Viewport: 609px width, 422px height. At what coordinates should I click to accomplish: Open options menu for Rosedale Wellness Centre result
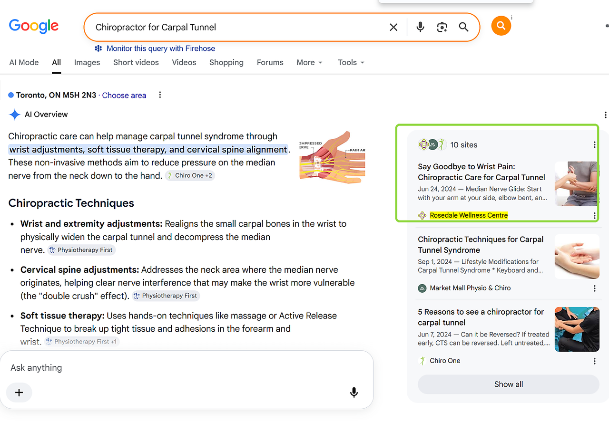[x=594, y=216]
